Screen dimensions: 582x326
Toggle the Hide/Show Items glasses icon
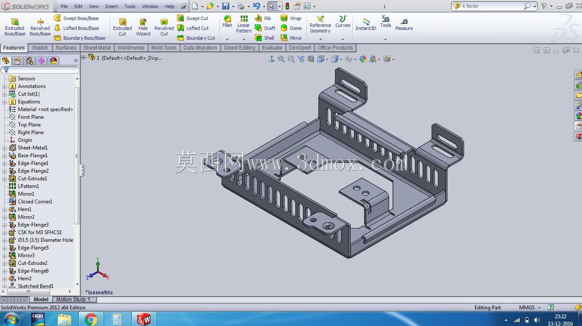point(349,59)
